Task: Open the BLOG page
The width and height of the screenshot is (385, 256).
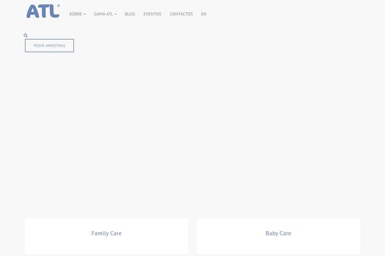Action: pos(130,14)
